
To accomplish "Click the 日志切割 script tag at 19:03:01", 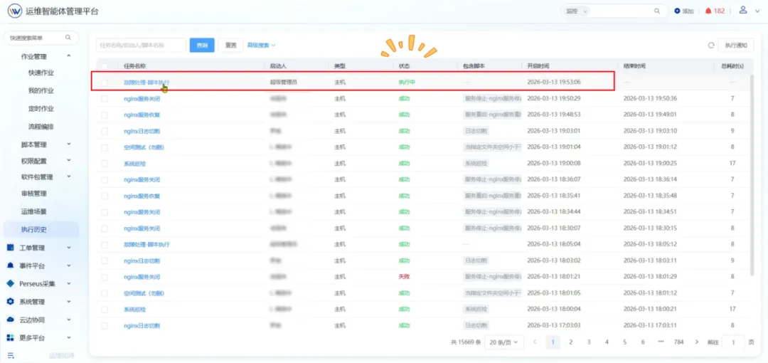I will [476, 131].
